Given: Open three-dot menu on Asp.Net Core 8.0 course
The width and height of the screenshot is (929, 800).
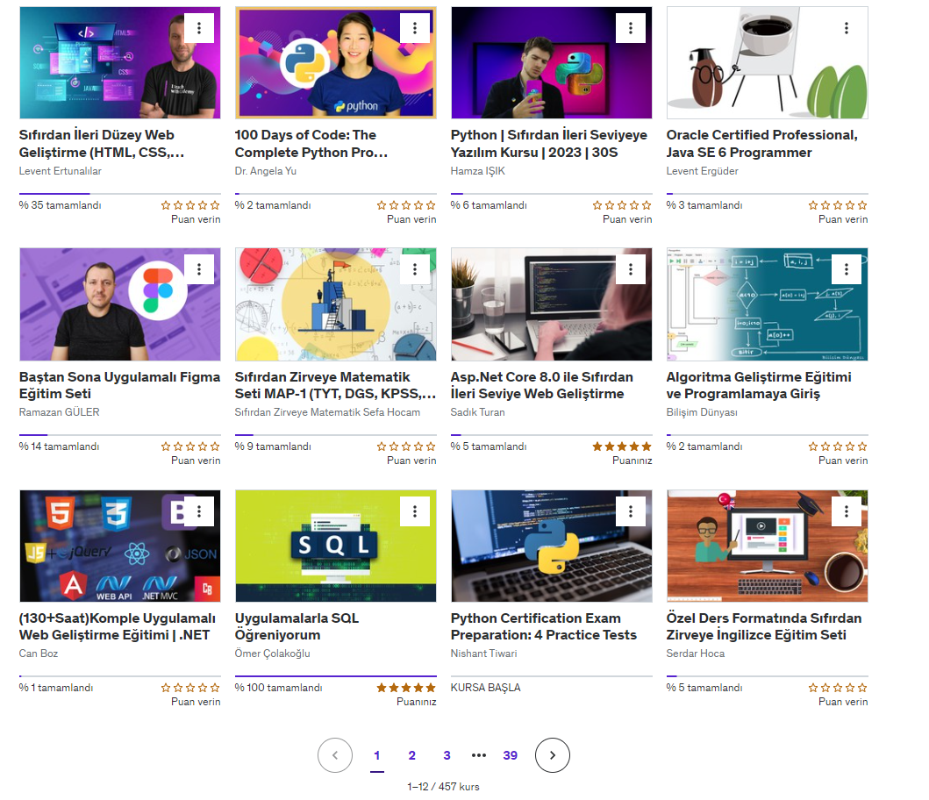Looking at the screenshot, I should [x=631, y=269].
